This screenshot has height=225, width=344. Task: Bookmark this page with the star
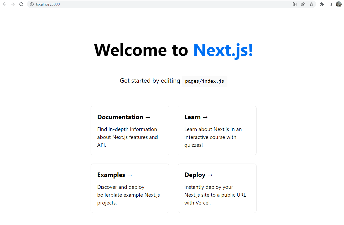click(311, 4)
